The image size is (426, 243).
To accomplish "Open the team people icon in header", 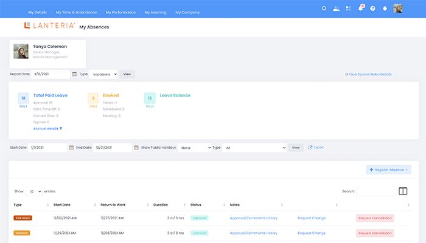I will (335, 9).
